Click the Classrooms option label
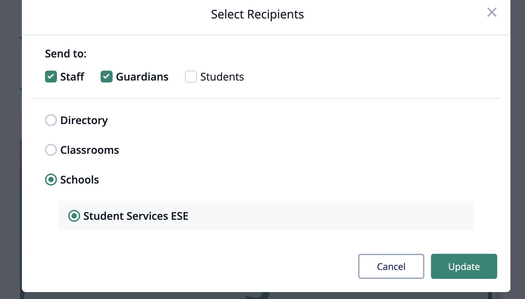 point(90,150)
